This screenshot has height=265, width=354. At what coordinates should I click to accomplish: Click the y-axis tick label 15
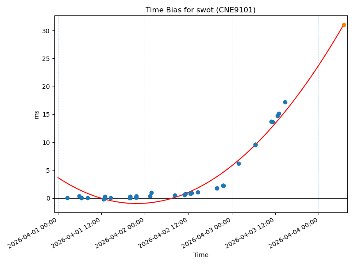coord(46,114)
